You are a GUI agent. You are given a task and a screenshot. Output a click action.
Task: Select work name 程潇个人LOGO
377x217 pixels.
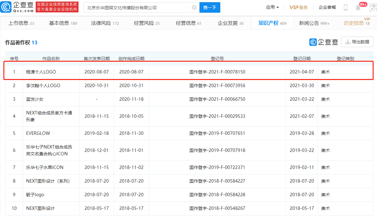[x=41, y=72]
